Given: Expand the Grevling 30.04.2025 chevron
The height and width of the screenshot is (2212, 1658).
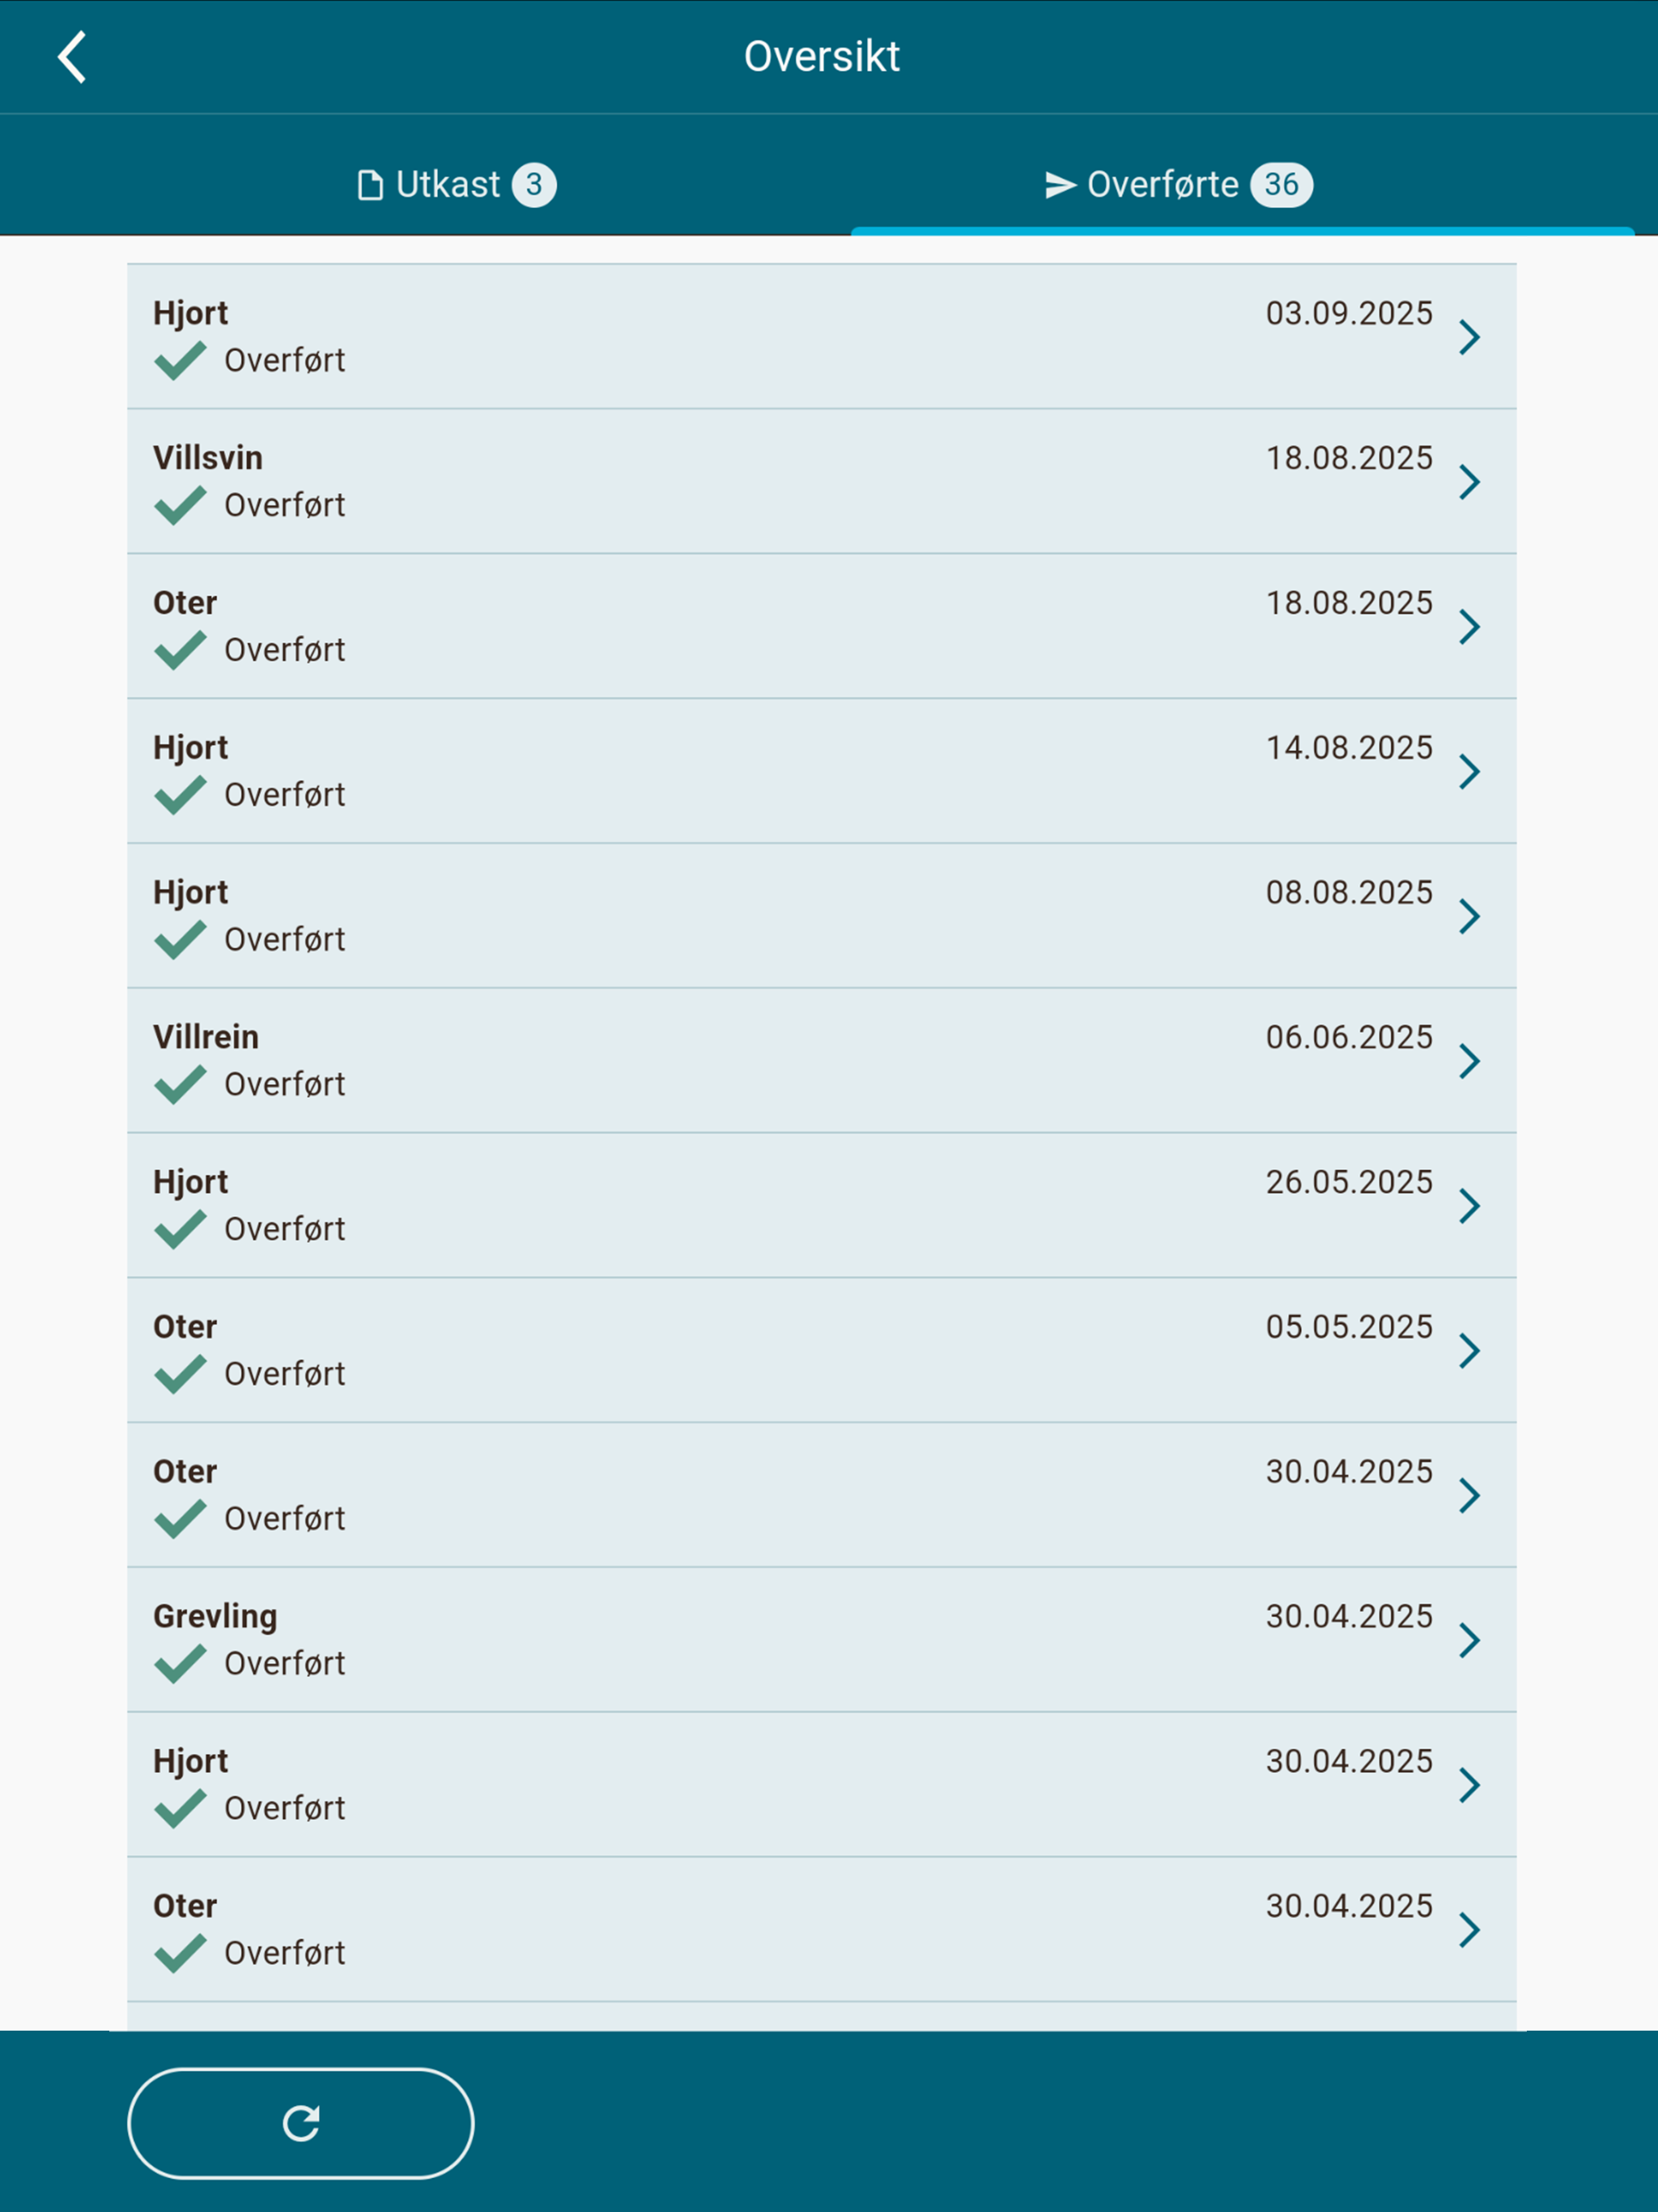Looking at the screenshot, I should [x=1469, y=1640].
